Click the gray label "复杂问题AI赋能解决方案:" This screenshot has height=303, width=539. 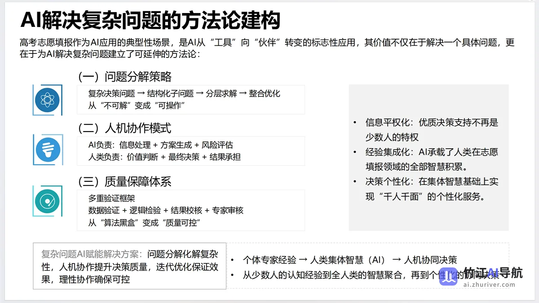coord(92,254)
